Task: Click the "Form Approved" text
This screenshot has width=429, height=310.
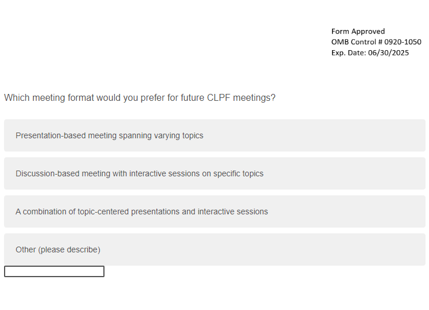Action: point(358,32)
